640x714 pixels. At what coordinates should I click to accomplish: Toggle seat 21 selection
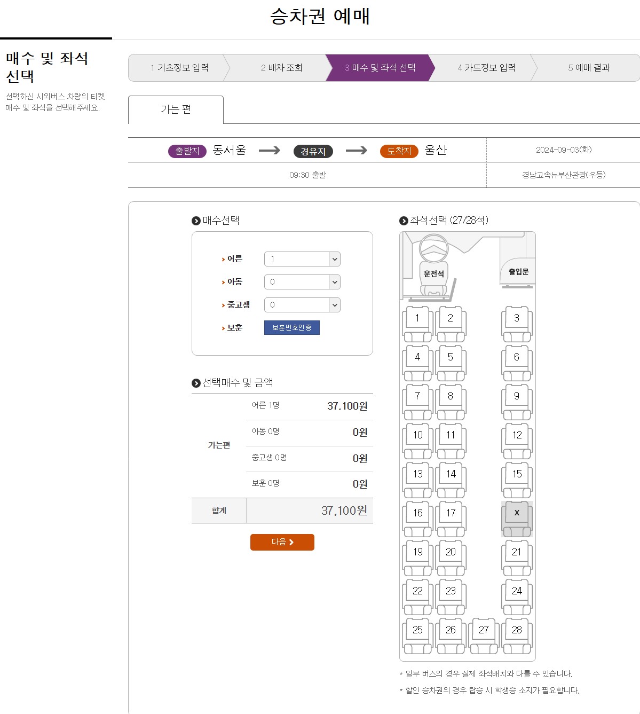coord(516,552)
